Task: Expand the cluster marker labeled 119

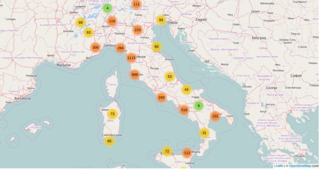Action: coord(112,21)
